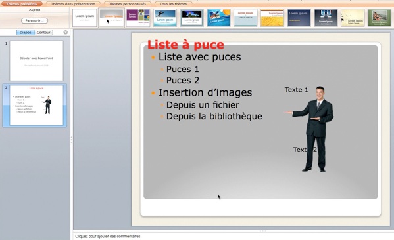Click the Liste à puce slide title
This screenshot has height=240, width=394.
tap(185, 45)
